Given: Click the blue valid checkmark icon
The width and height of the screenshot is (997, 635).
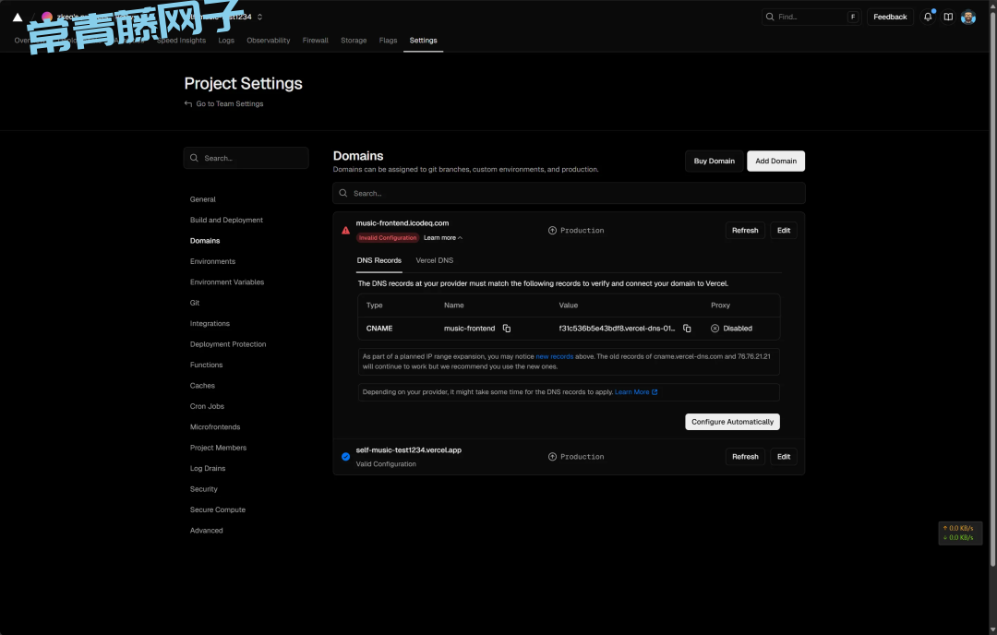Looking at the screenshot, I should pyautogui.click(x=346, y=457).
